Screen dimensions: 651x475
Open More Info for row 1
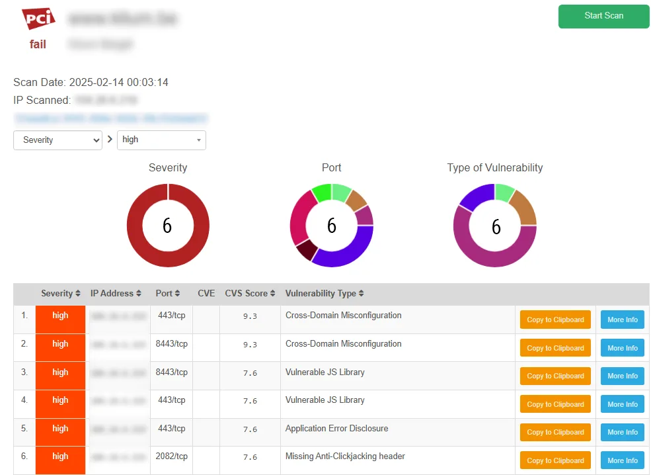click(x=622, y=320)
